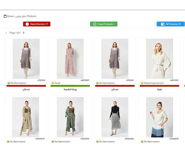Click the checkmark icon on Good Products

(95, 24)
